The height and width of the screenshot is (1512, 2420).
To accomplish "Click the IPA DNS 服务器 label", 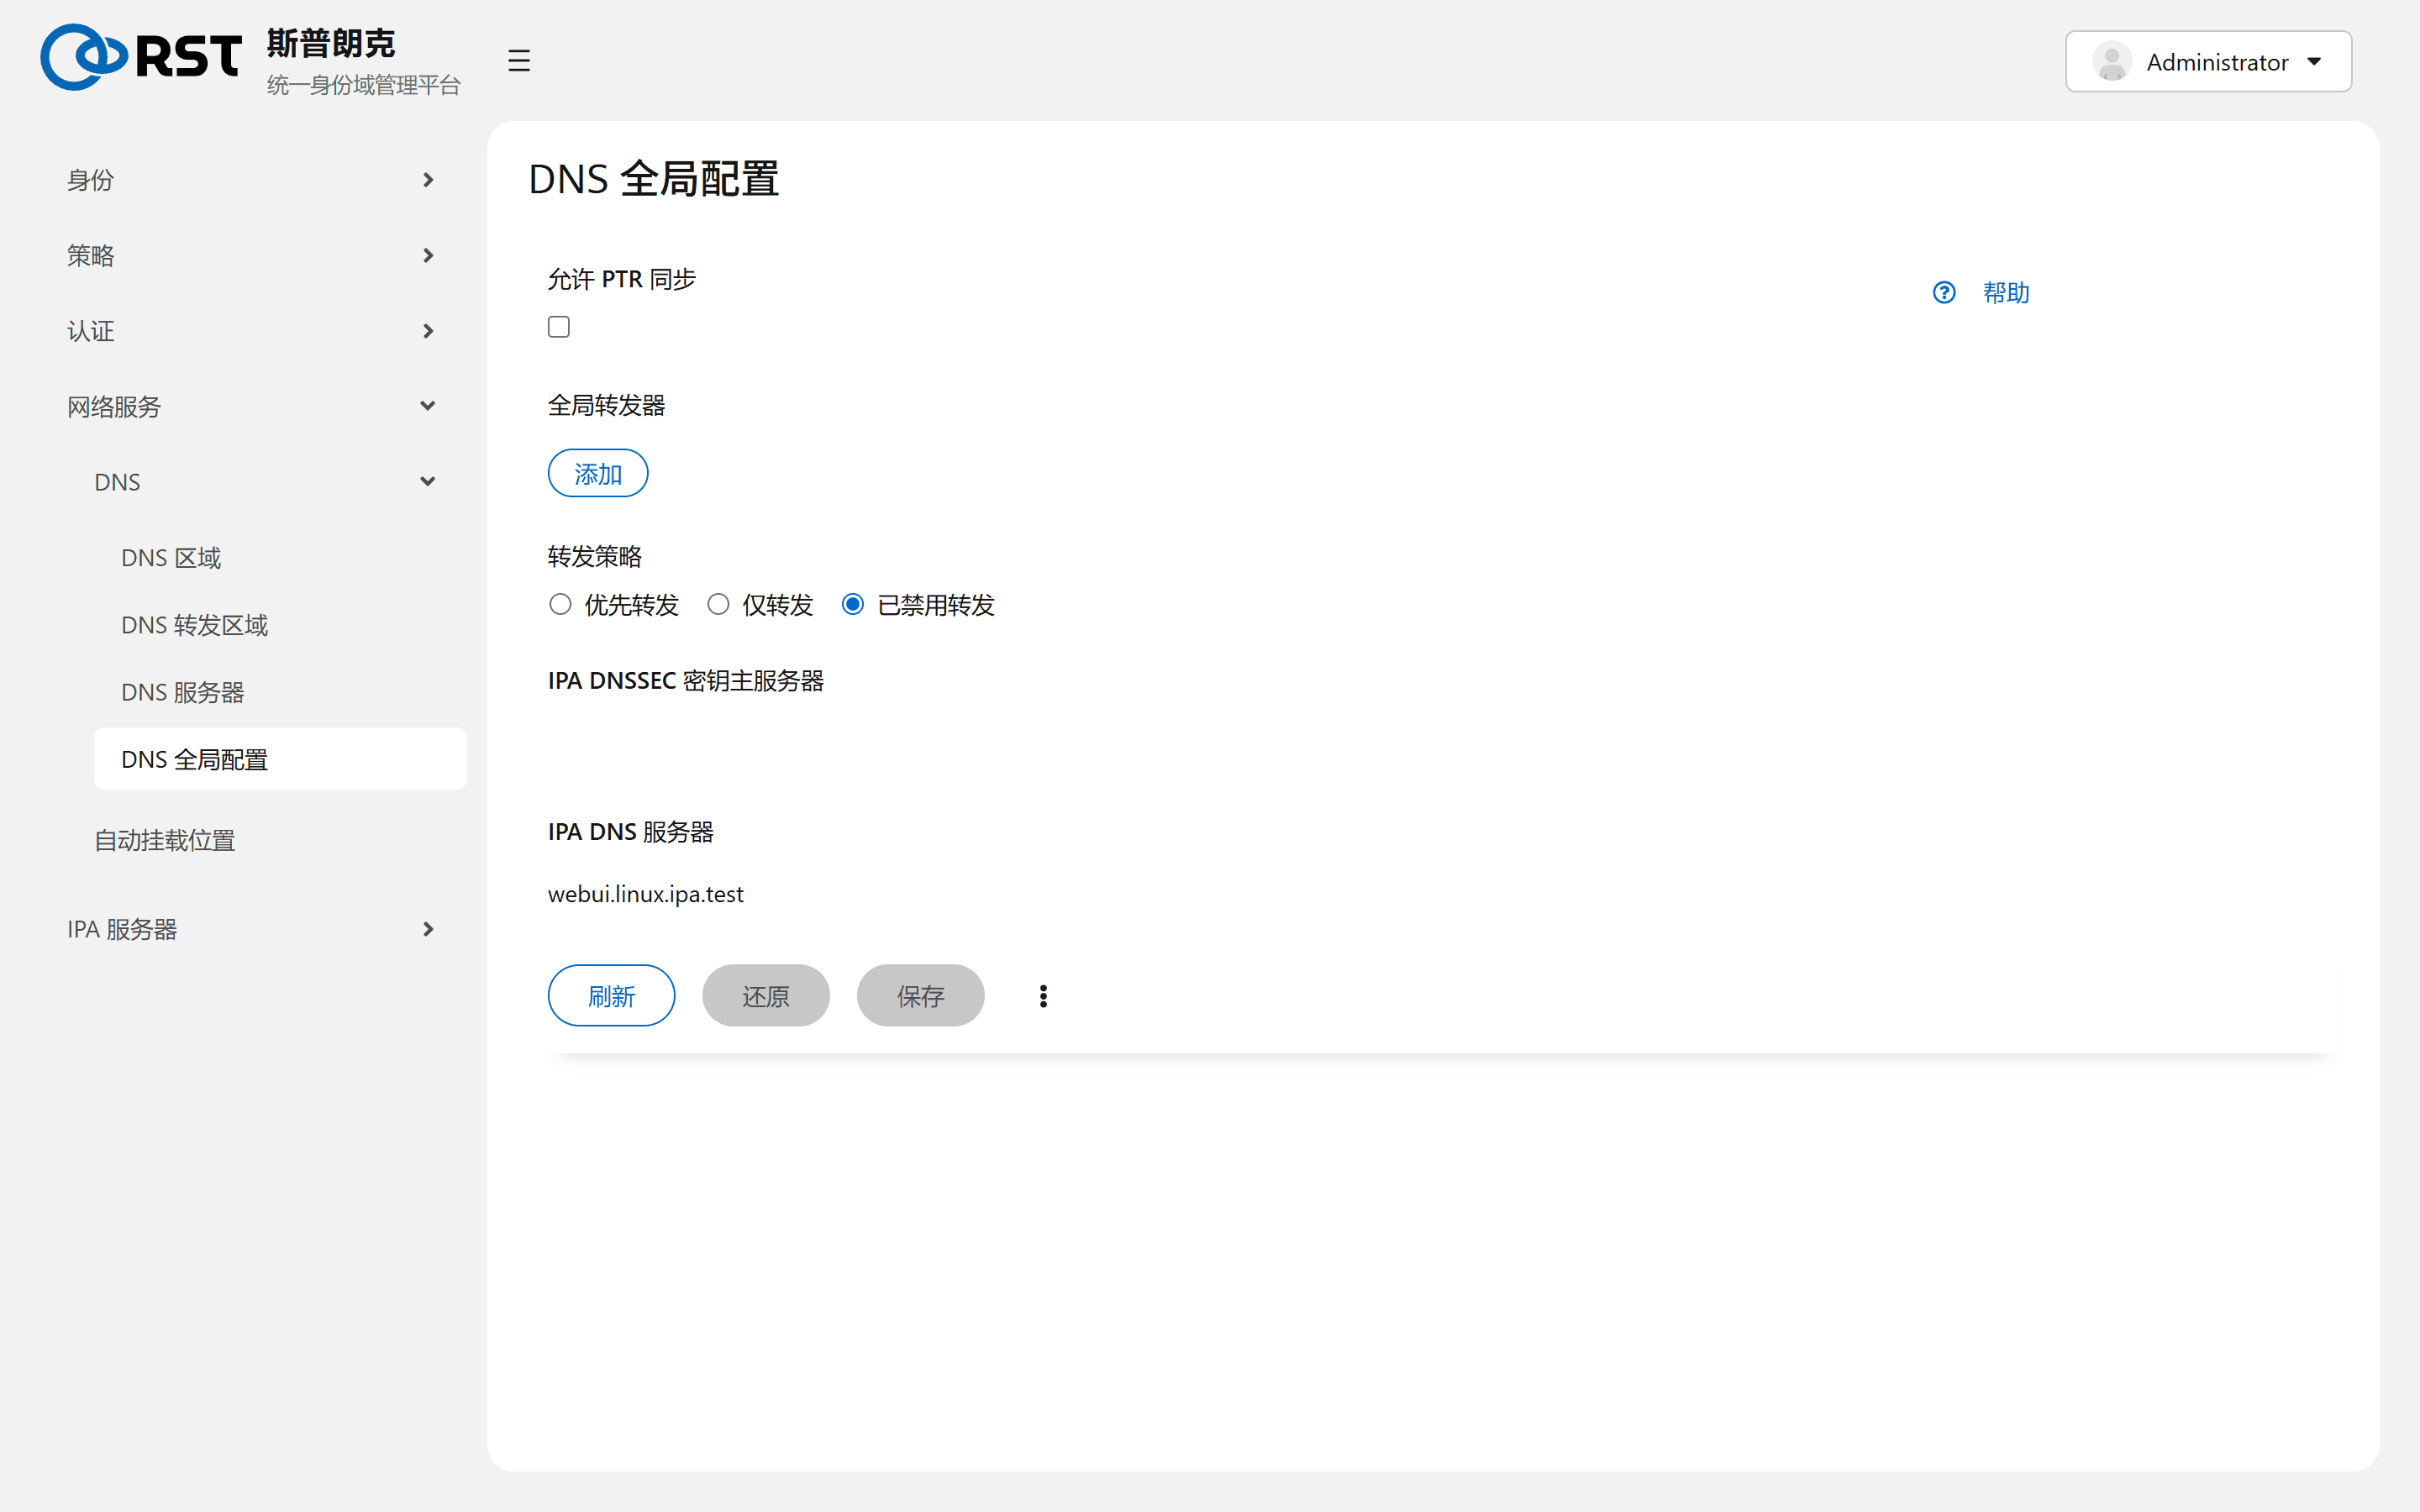I will [x=630, y=832].
